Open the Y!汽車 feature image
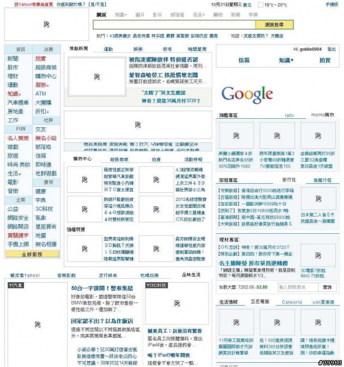Image resolution: width=344 pixels, height=367 pixels. (x=38, y=325)
